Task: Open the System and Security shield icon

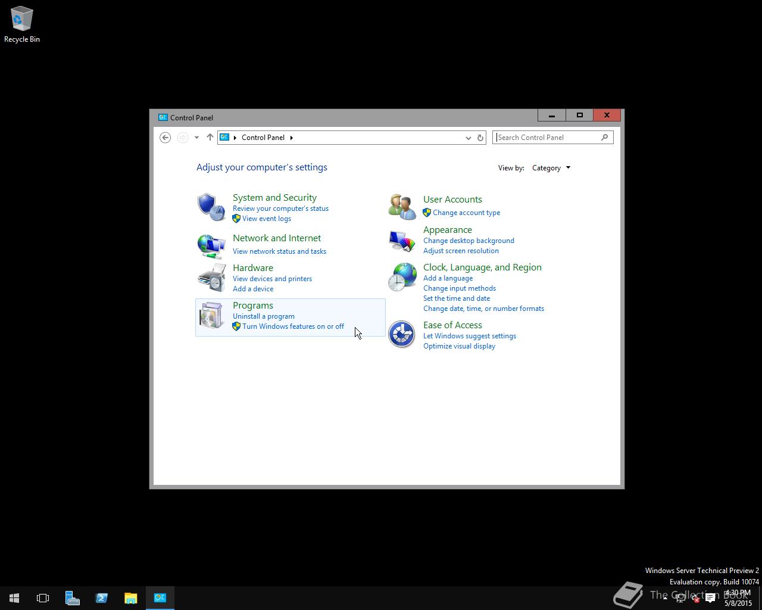Action: pyautogui.click(x=211, y=207)
